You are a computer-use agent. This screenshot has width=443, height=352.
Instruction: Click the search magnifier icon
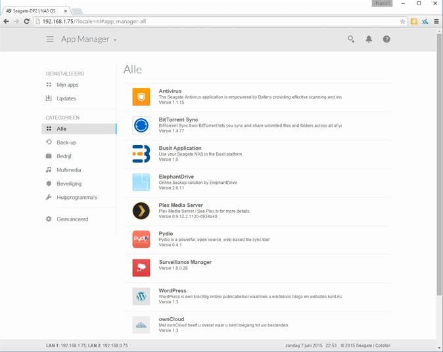click(x=351, y=39)
